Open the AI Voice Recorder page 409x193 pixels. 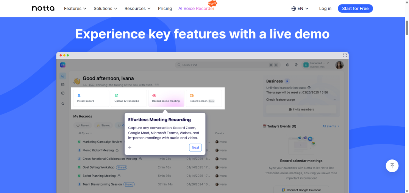[x=196, y=9]
